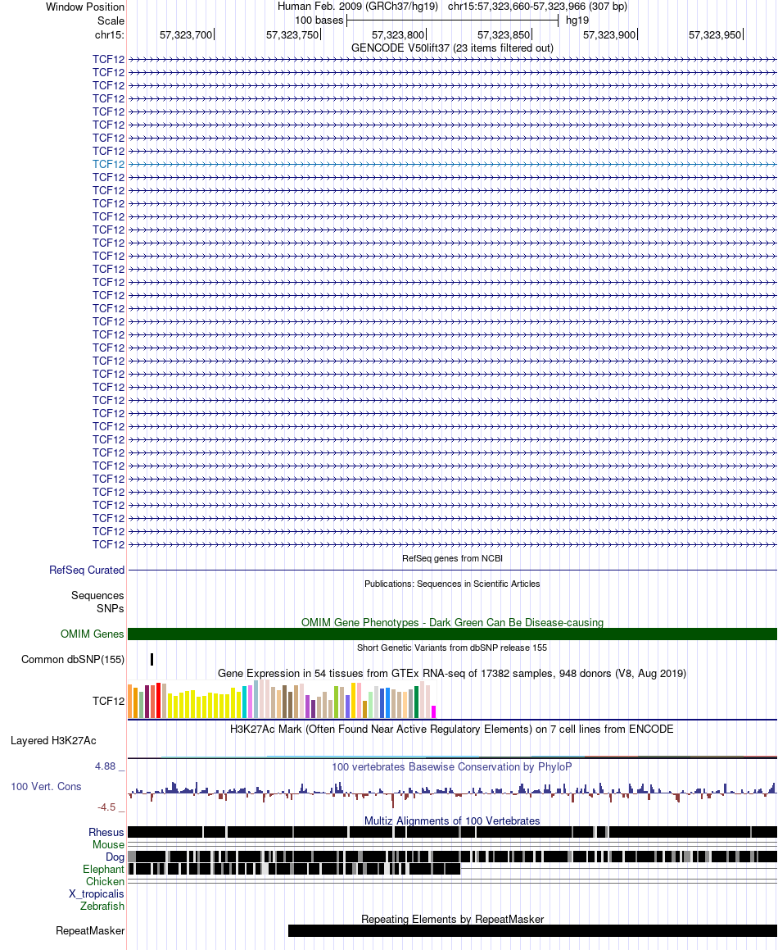Click the Sequences SNPs track label

97,602
